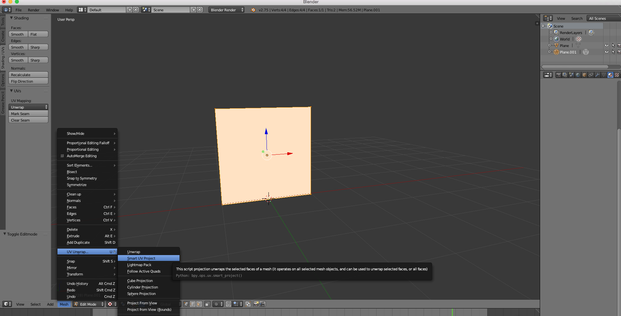Expand the RenderLayers tree item
The height and width of the screenshot is (316, 621).
[x=551, y=32]
